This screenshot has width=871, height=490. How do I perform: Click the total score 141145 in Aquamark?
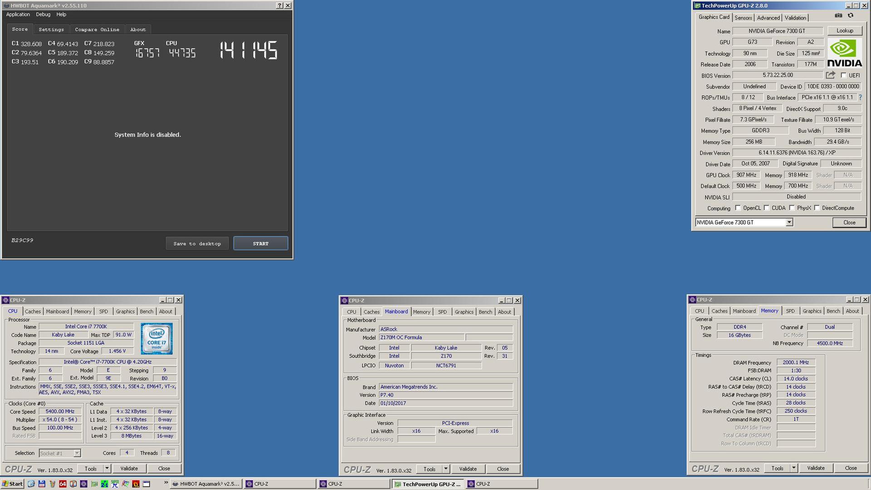(x=248, y=50)
